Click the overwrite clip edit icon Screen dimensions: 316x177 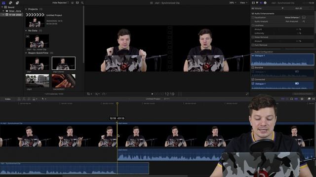point(34,99)
